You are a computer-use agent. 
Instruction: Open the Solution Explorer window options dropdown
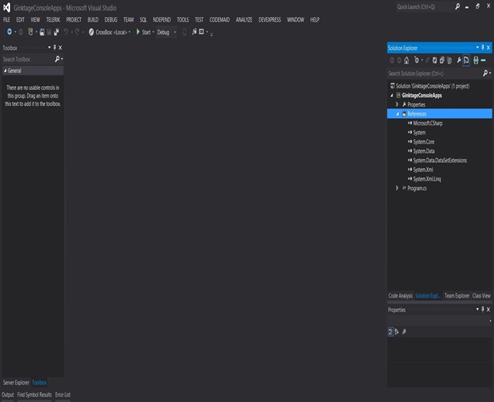pos(477,48)
